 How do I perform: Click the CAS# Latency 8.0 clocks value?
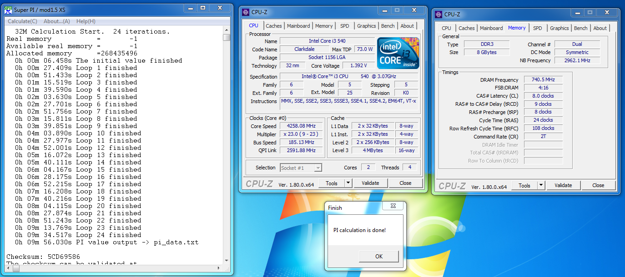click(543, 96)
